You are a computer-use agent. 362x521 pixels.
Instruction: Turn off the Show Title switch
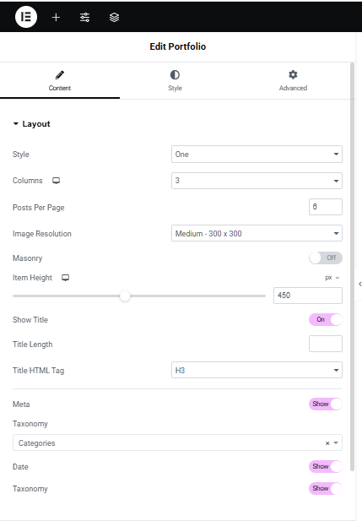point(326,319)
